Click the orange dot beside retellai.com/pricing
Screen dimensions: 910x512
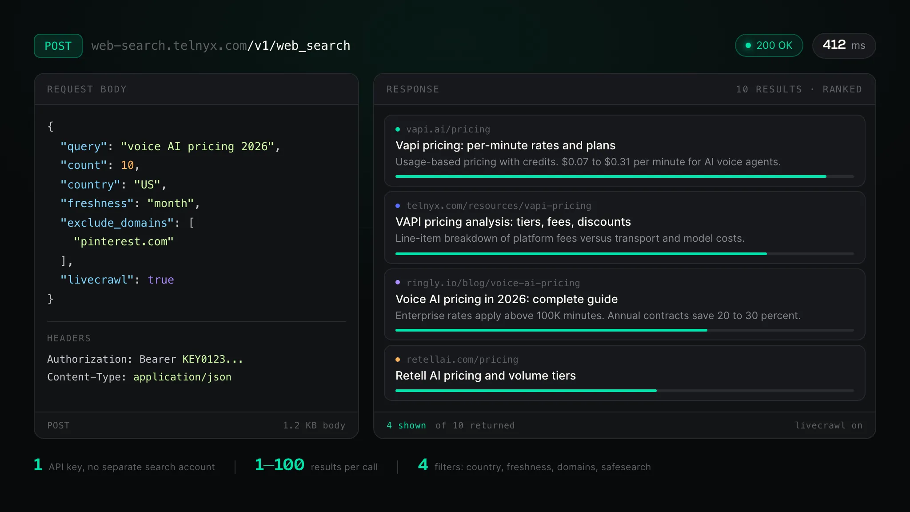[398, 360]
